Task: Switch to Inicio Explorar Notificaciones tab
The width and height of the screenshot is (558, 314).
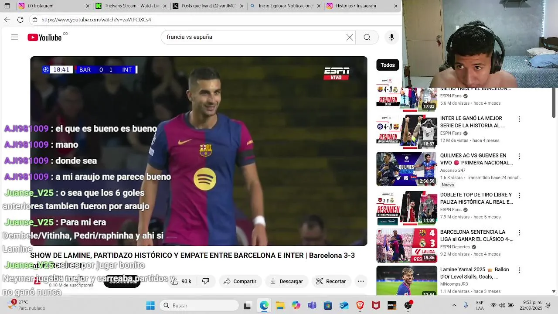Action: point(286,6)
